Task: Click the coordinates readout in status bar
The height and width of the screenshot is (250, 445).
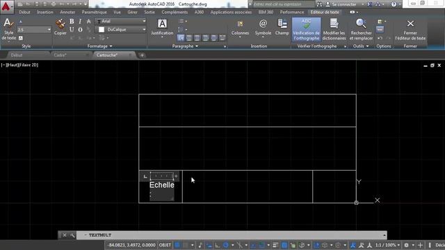Action: coord(131,245)
